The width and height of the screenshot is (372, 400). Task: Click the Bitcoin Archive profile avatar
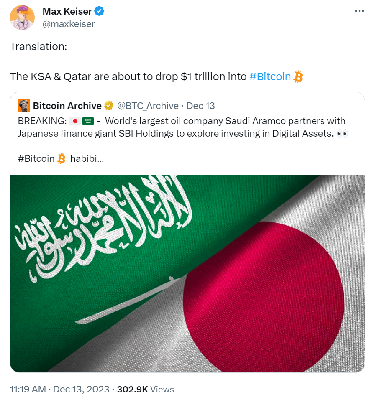pos(24,106)
